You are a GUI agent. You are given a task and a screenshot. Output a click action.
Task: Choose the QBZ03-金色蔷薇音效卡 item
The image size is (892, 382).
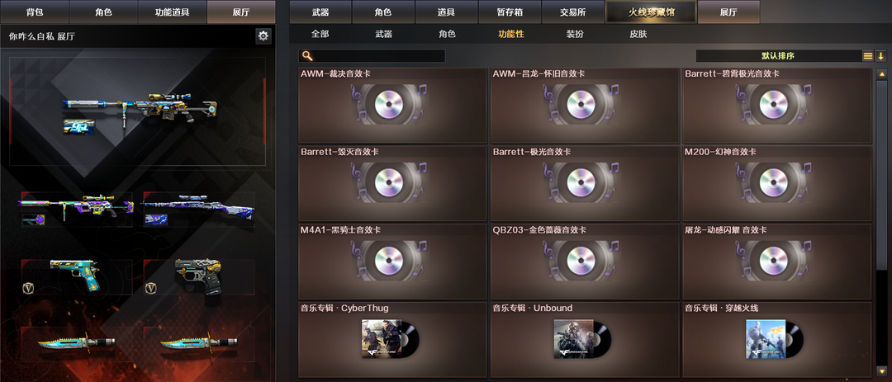click(585, 262)
